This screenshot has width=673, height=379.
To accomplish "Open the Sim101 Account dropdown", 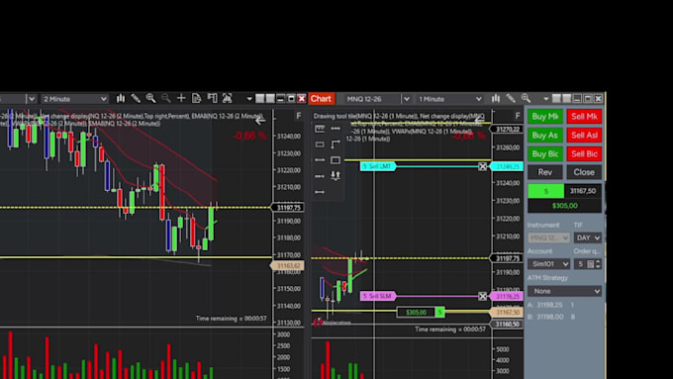I will point(549,264).
